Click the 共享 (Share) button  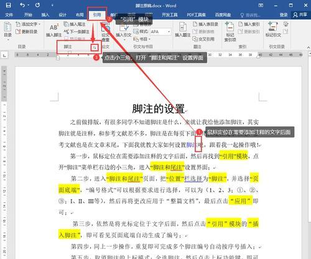tap(300, 14)
